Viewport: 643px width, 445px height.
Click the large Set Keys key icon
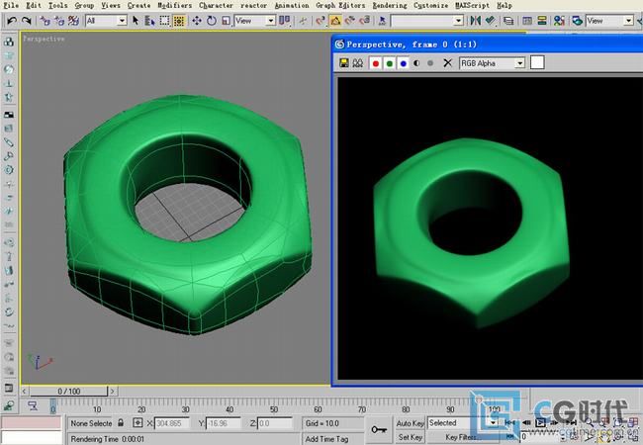click(x=379, y=429)
